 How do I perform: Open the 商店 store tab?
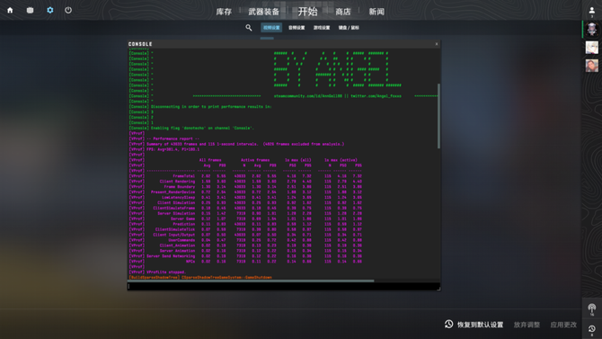coord(343,12)
